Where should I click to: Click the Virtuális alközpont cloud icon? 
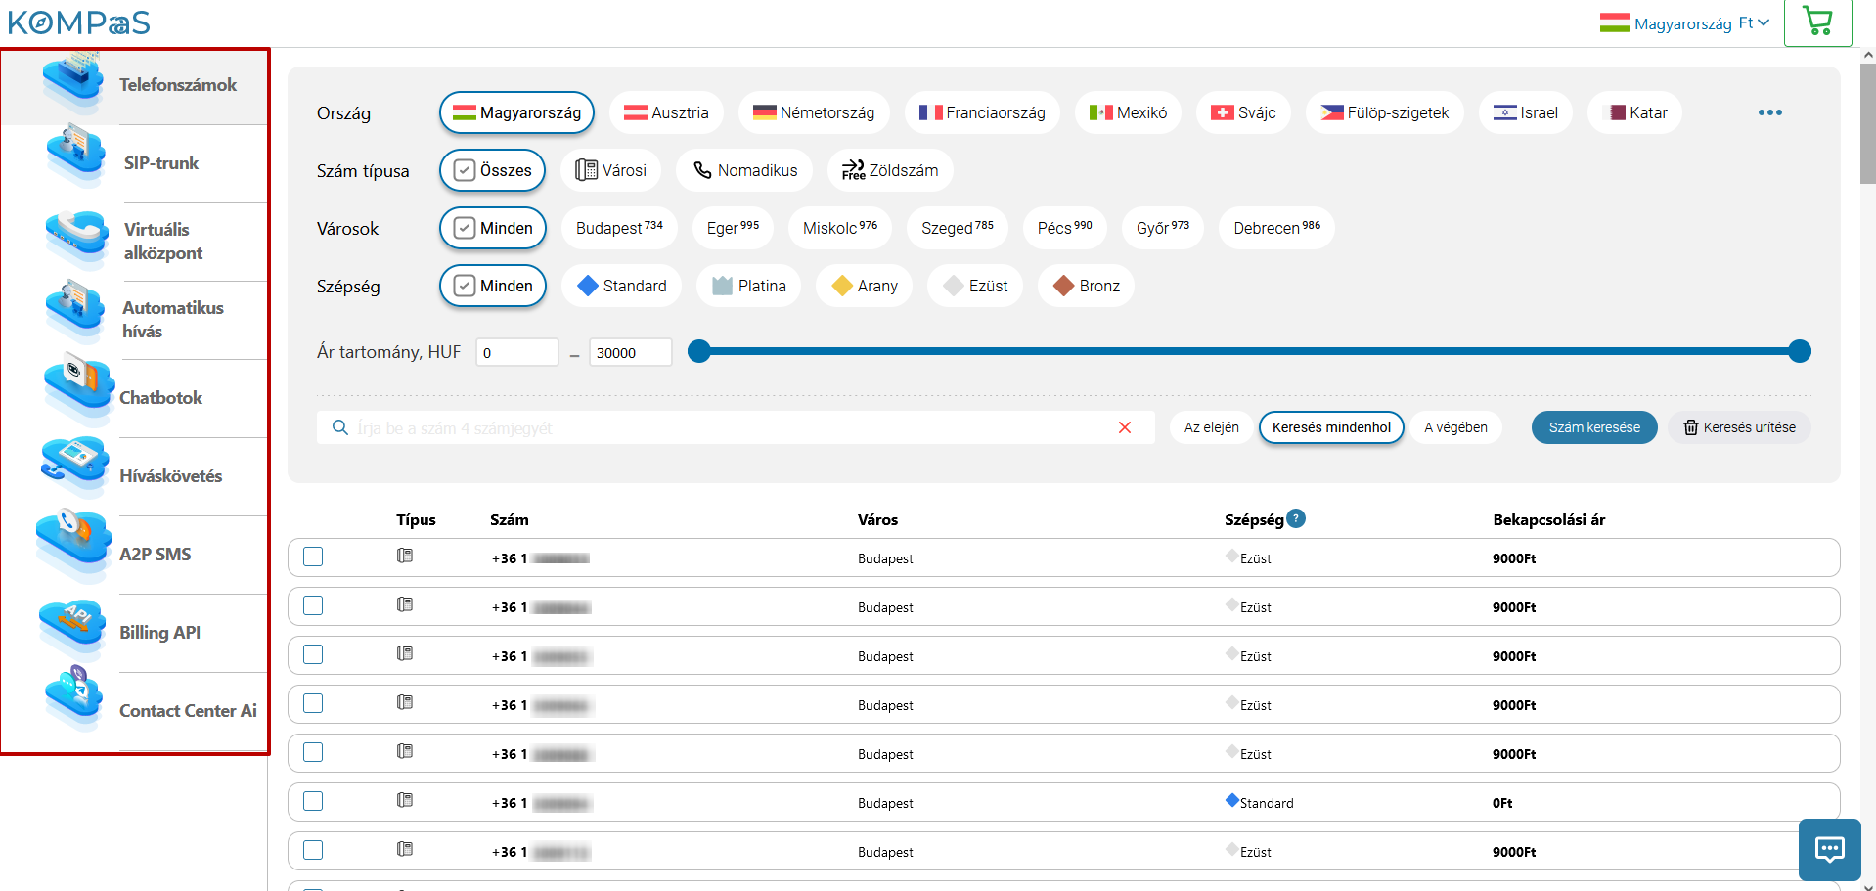pyautogui.click(x=76, y=240)
